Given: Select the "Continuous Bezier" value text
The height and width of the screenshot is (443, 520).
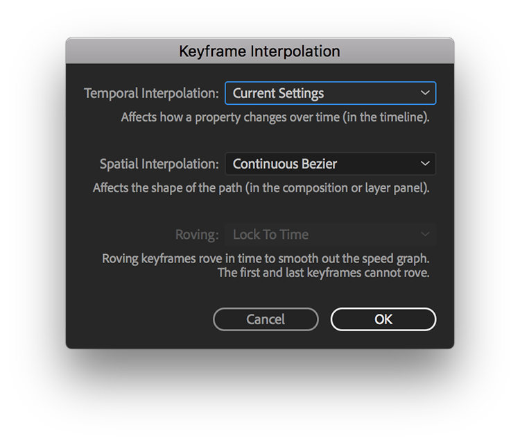Looking at the screenshot, I should [285, 165].
